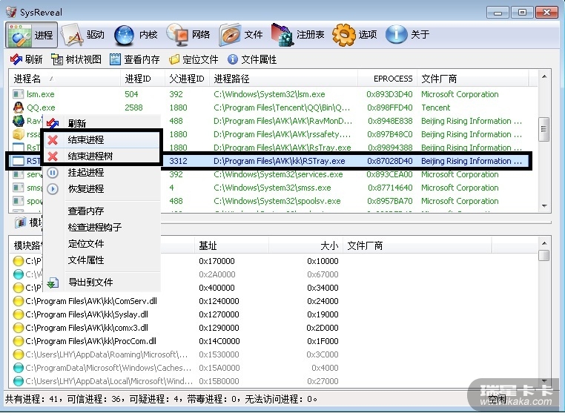Sort modules by 大小 column

[305, 246]
